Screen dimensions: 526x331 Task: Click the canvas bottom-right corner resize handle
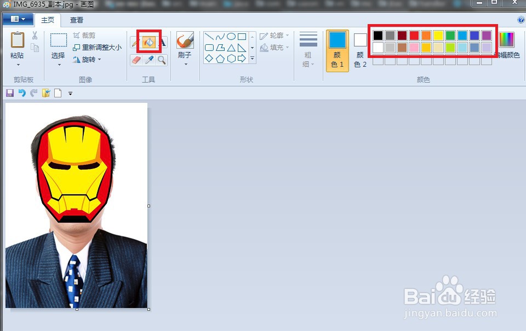(148, 309)
